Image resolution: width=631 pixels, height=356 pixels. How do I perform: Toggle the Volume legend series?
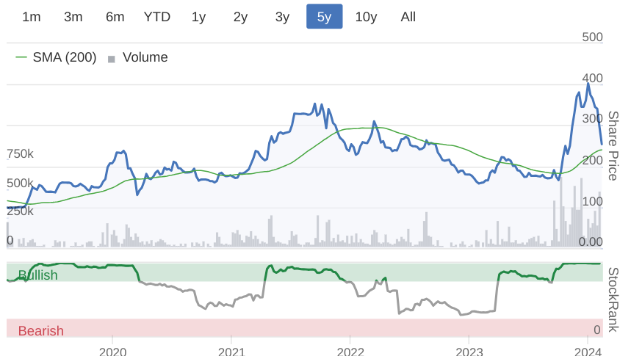click(x=137, y=57)
